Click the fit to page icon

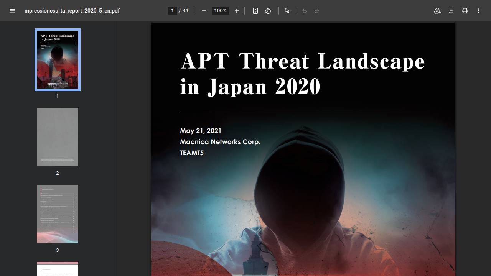pyautogui.click(x=255, y=11)
